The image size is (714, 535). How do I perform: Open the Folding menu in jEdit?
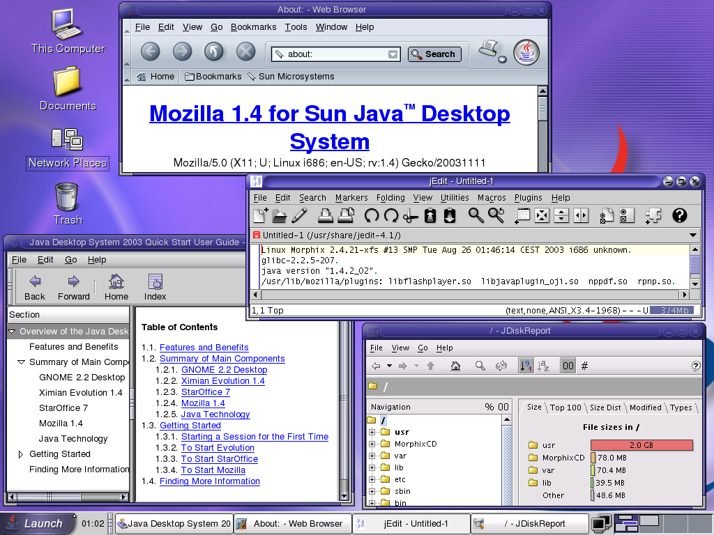tap(390, 198)
